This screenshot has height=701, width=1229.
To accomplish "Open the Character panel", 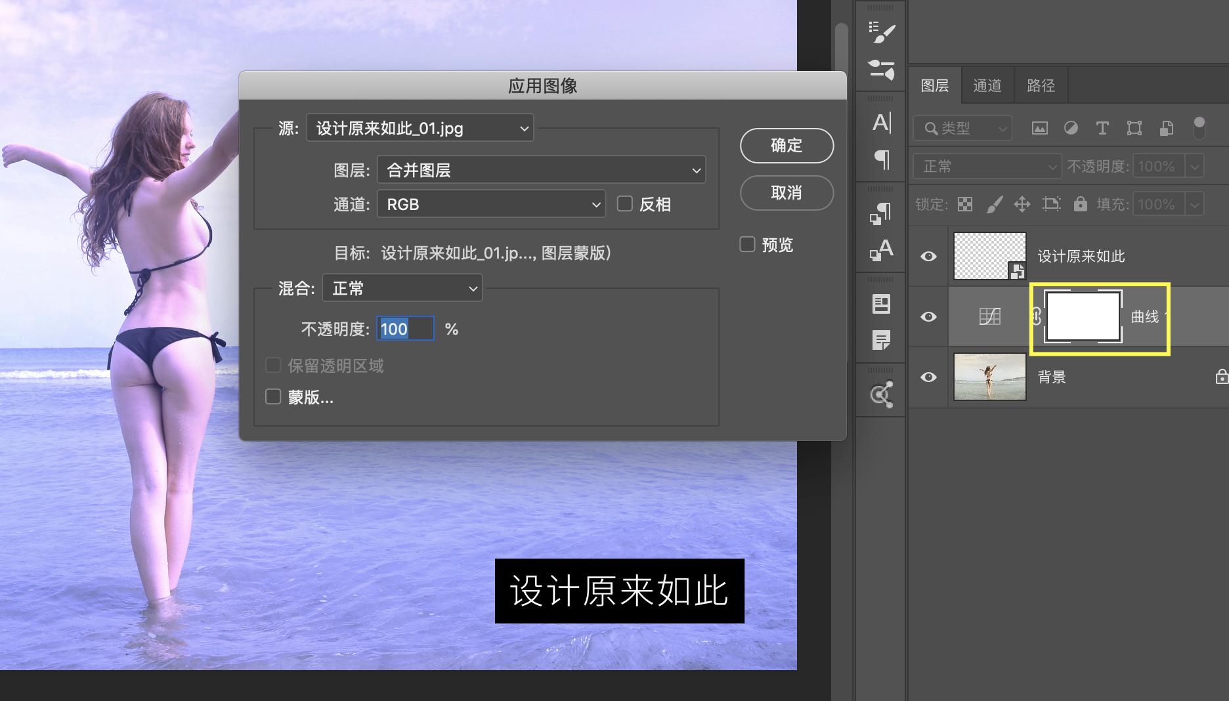I will [883, 121].
